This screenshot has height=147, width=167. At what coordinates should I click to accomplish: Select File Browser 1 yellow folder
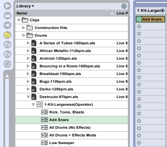point(7,35)
